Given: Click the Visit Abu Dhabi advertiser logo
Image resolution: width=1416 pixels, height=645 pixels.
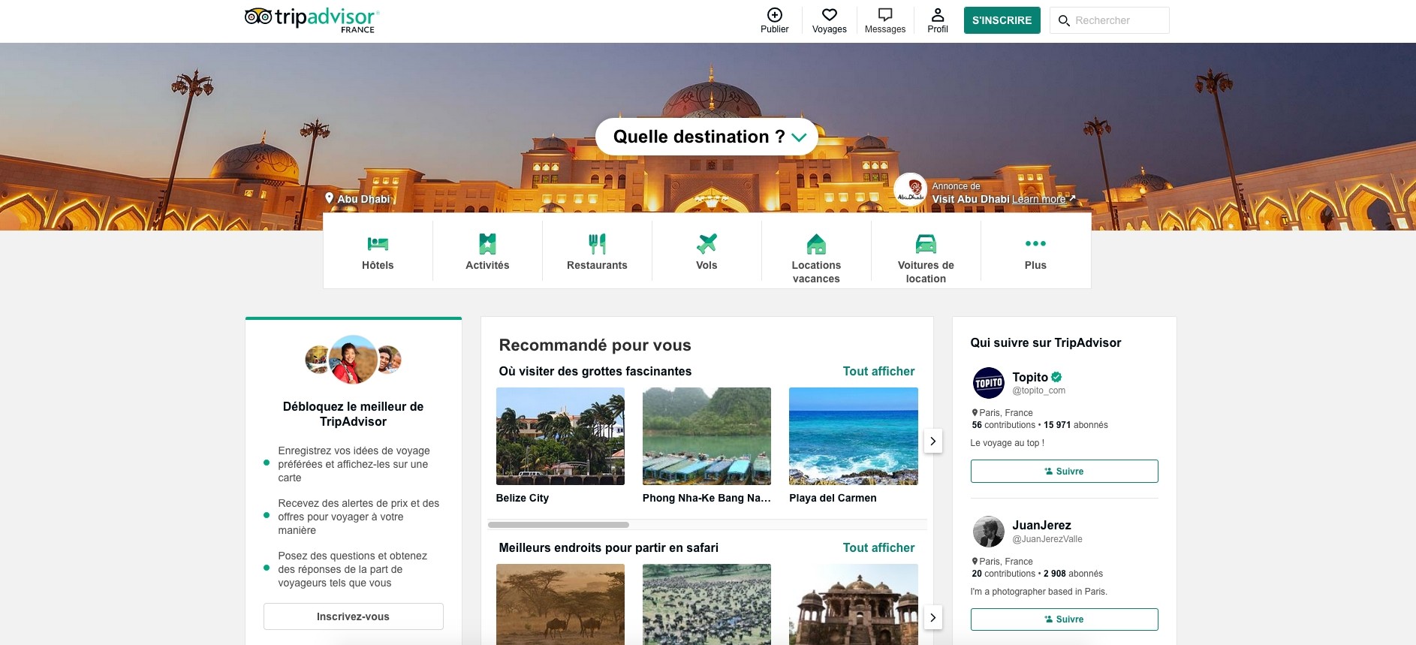Looking at the screenshot, I should [911, 191].
